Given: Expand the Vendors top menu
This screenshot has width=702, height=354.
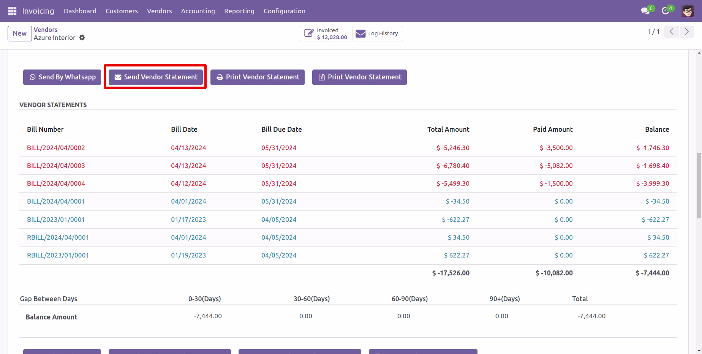Looking at the screenshot, I should pos(160,11).
